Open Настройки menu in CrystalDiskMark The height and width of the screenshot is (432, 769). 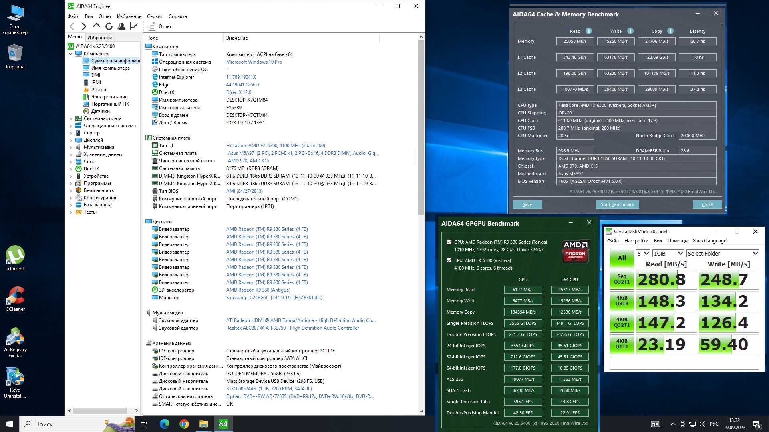click(636, 241)
